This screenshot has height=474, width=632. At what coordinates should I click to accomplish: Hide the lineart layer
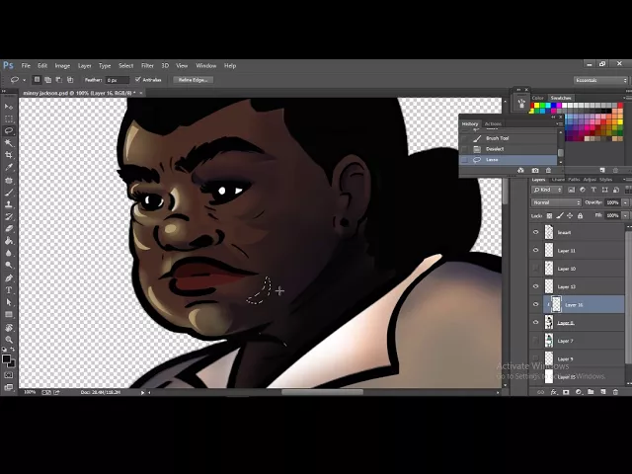pos(535,232)
